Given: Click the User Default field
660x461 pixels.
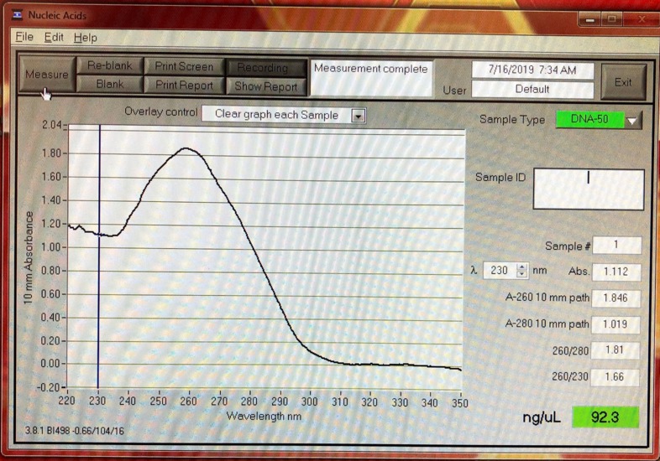Looking at the screenshot, I should pos(532,89).
